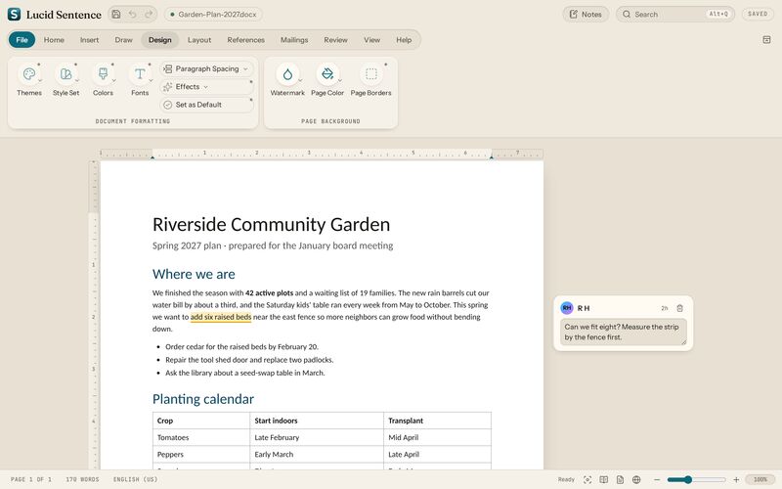Open the Review tab
This screenshot has height=489, width=782.
pos(335,40)
